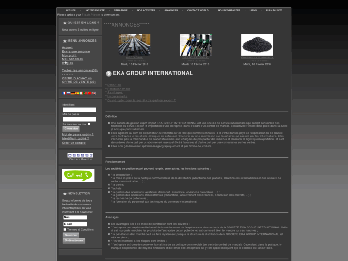The image size is (348, 261).
Task: Click Mot de passe oublié ? link
Action: pyautogui.click(x=78, y=135)
